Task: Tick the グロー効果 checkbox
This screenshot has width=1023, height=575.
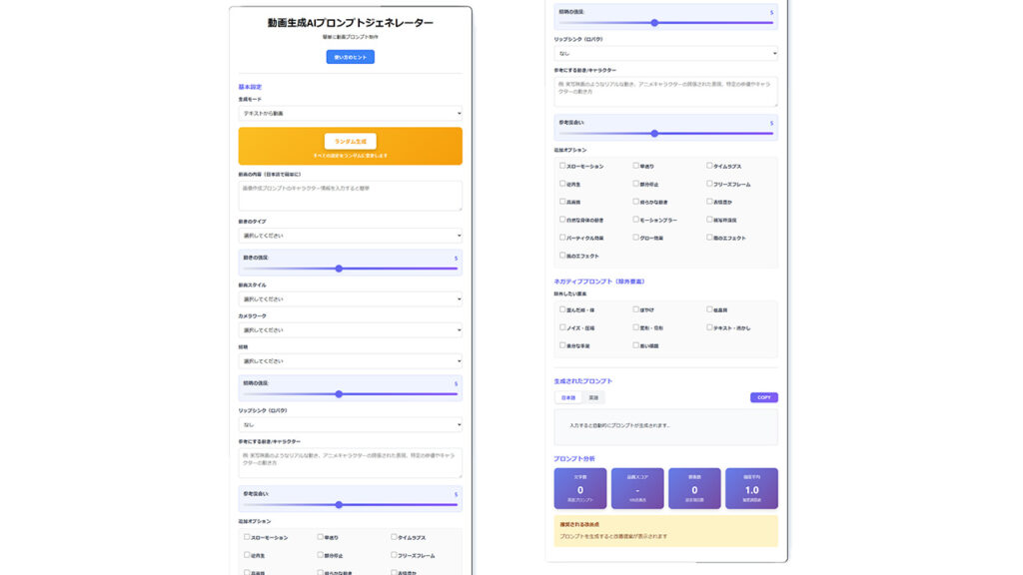Action: pyautogui.click(x=636, y=238)
